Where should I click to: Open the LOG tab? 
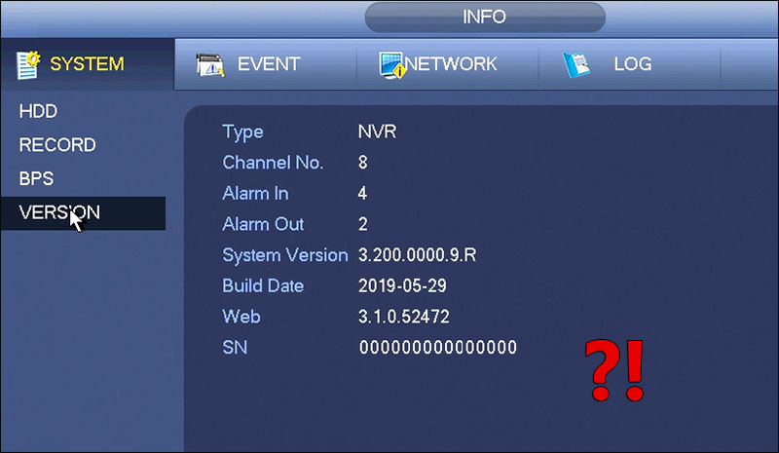(x=630, y=64)
